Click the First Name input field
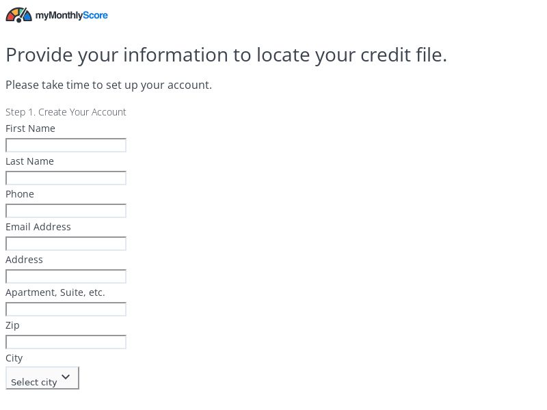This screenshot has width=547, height=410. [x=66, y=145]
